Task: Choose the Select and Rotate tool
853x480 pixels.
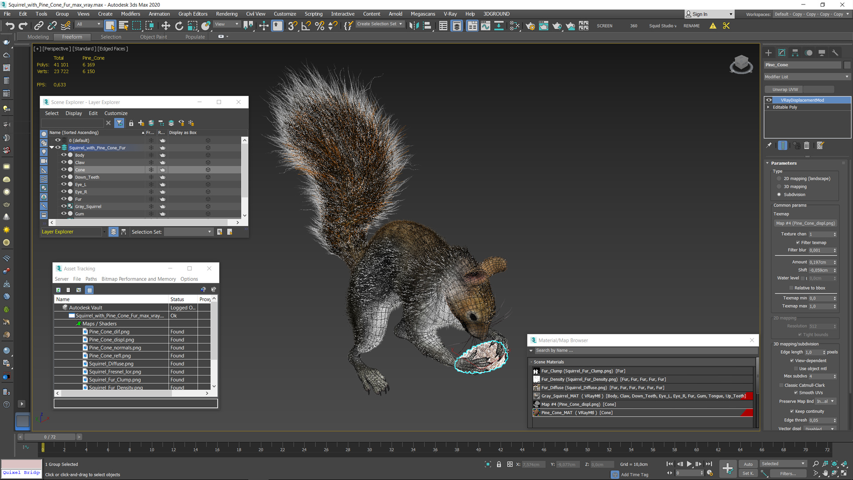Action: pos(179,26)
